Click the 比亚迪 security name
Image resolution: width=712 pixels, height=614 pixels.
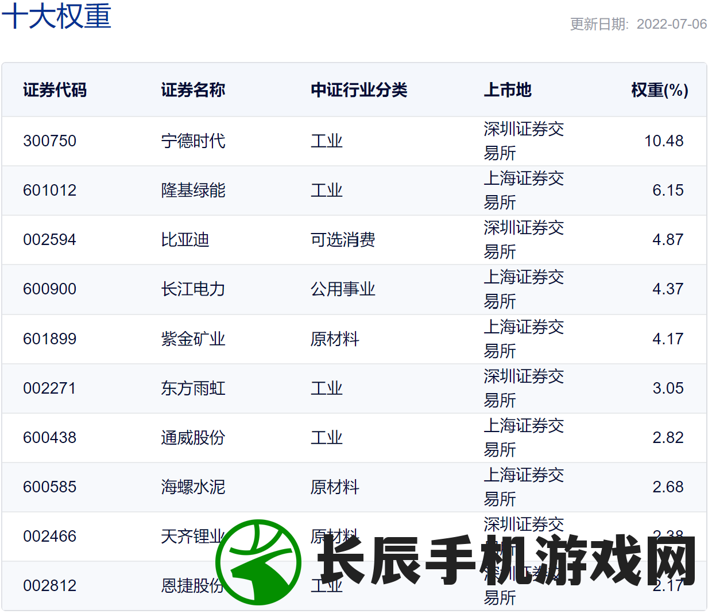(x=185, y=240)
